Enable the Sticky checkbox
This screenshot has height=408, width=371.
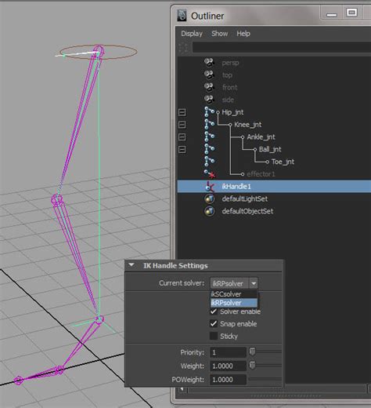[x=214, y=336]
